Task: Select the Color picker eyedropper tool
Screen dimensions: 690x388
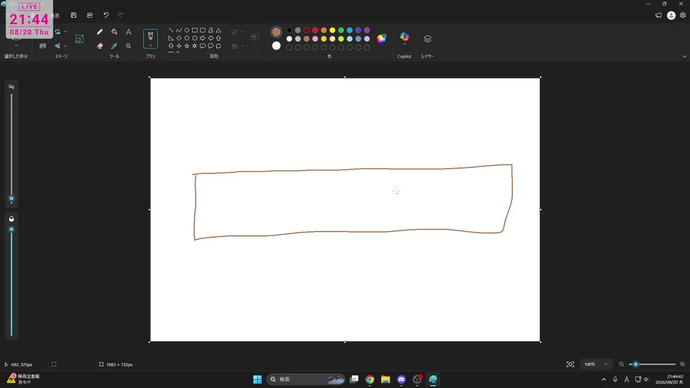Action: point(114,46)
